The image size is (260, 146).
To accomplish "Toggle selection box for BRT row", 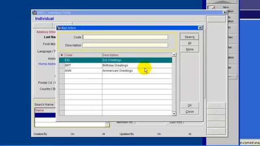I will coord(62,65).
